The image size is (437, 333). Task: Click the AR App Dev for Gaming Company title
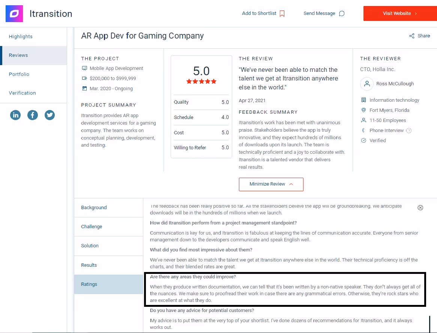pos(142,36)
